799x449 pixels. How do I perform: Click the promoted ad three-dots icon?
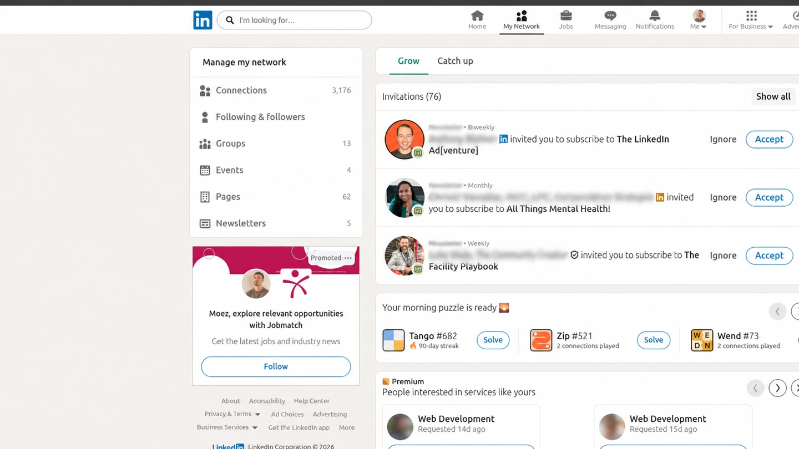[x=348, y=258]
